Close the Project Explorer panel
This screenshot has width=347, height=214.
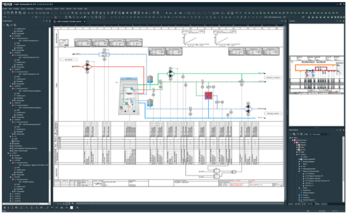[x=50, y=20]
